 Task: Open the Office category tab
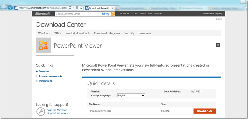(x=58, y=33)
